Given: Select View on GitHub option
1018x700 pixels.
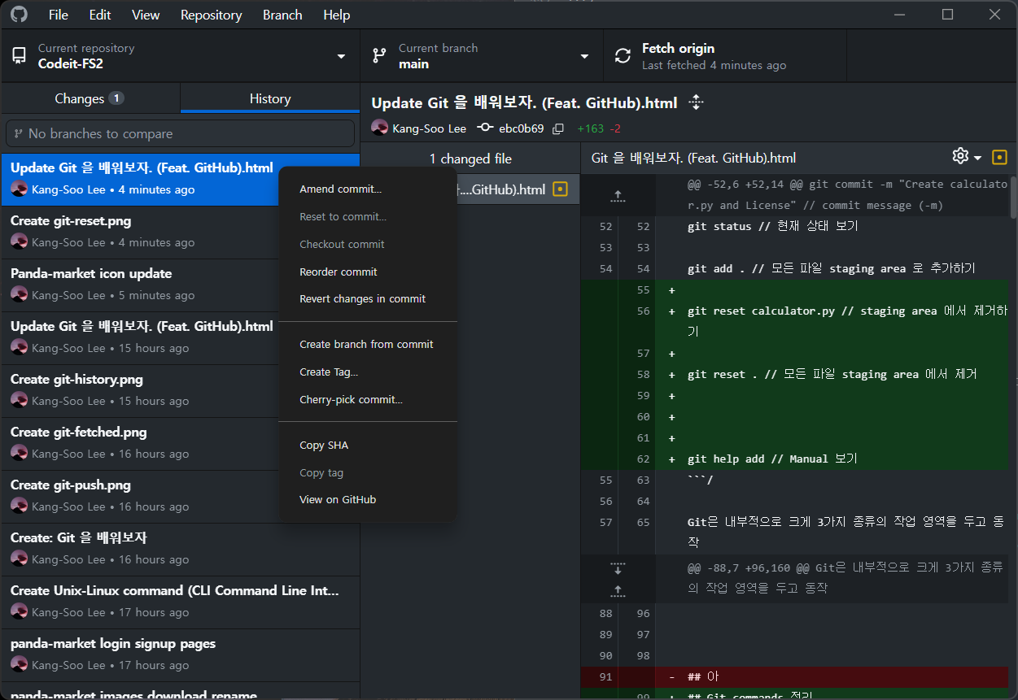Looking at the screenshot, I should pos(368,499).
